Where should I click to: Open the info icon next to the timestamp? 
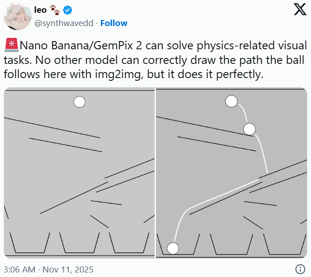coord(300,269)
